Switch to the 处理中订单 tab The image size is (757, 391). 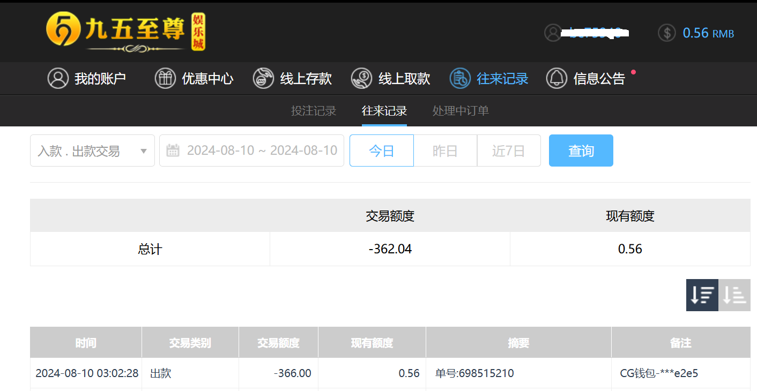[x=461, y=111]
